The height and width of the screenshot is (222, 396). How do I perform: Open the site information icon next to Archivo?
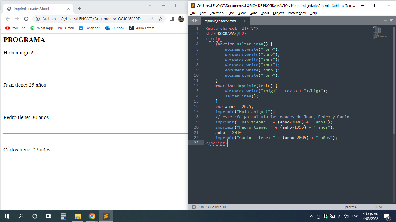tap(38, 19)
